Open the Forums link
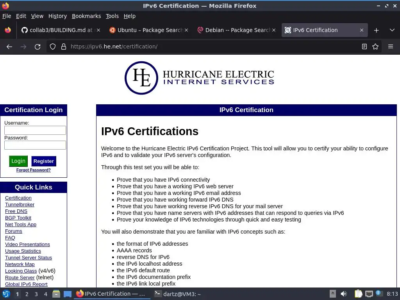The height and width of the screenshot is (300, 400). 14,231
